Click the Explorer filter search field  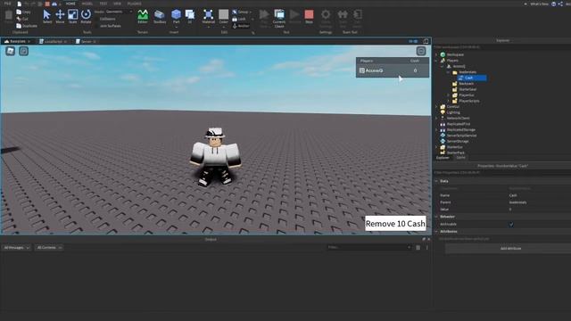point(501,47)
